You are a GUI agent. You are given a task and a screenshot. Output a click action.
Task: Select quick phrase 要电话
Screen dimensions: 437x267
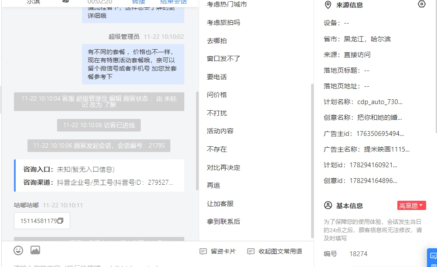217,77
